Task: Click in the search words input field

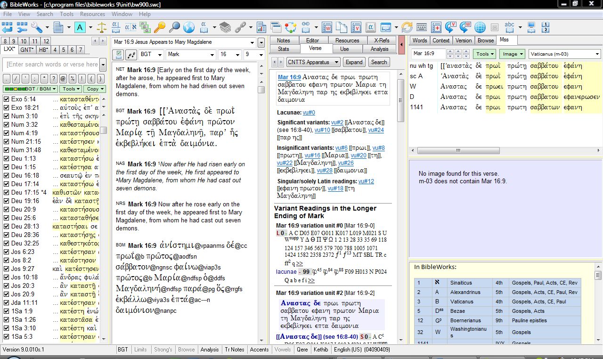Action: coord(52,65)
